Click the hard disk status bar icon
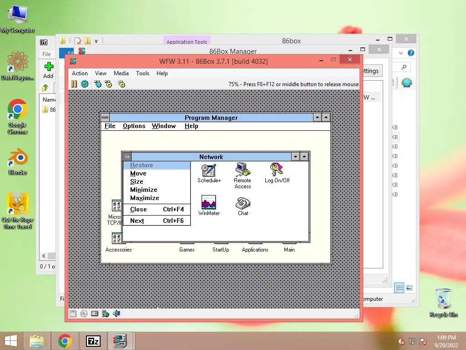Image resolution: width=466 pixels, height=350 pixels. click(x=95, y=314)
